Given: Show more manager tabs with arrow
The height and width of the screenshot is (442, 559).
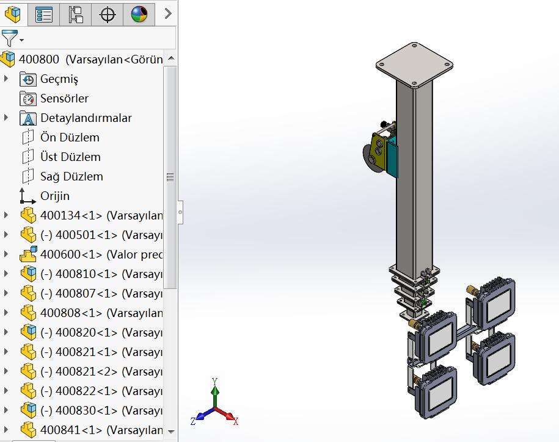Looking at the screenshot, I should (x=168, y=14).
